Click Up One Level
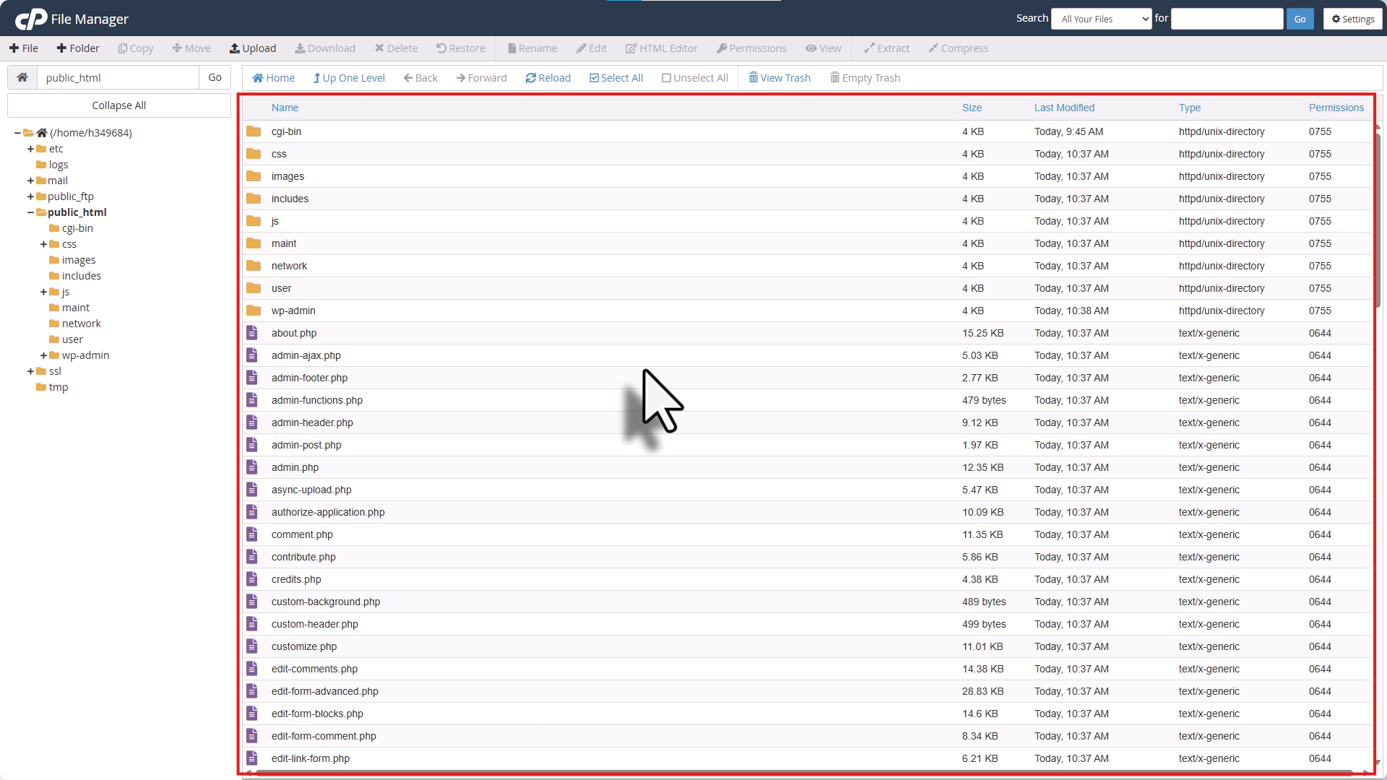 (349, 78)
